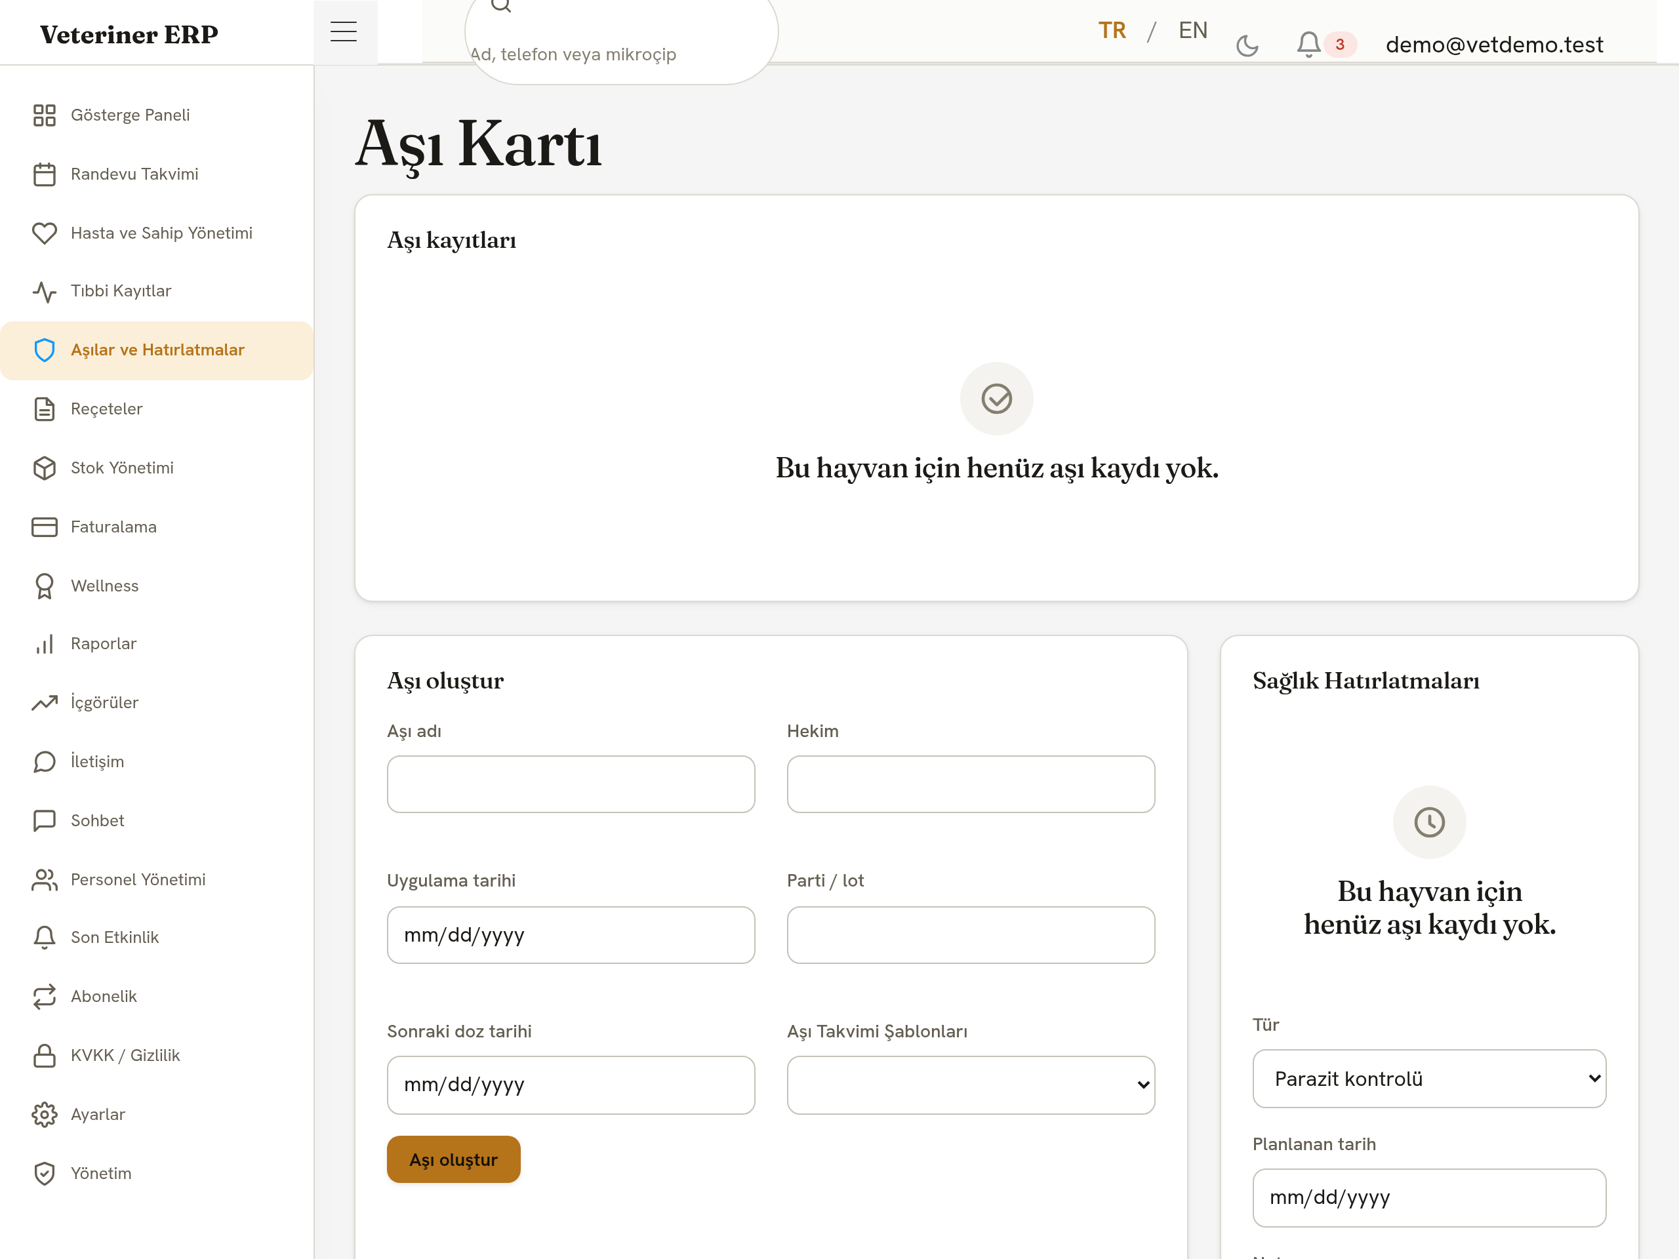This screenshot has width=1679, height=1259.
Task: Open the Aşı Takvimi Şablonları dropdown
Action: click(971, 1085)
